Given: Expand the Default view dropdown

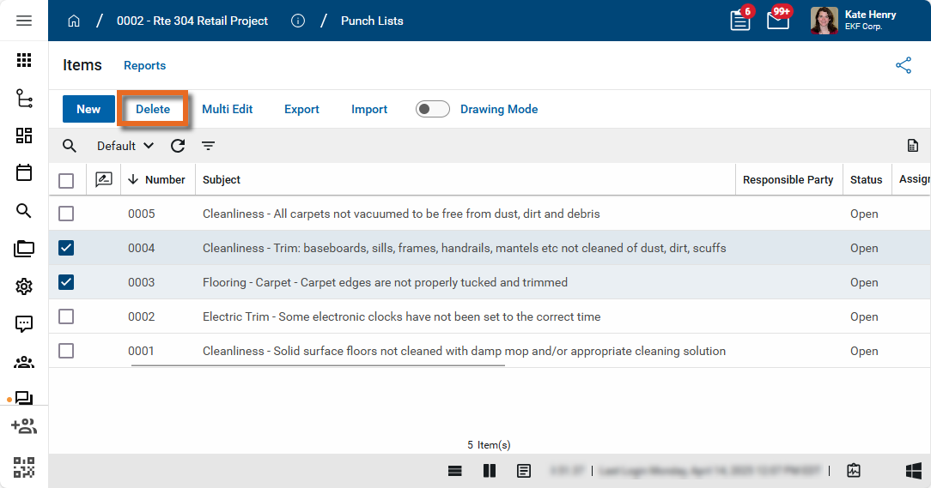Looking at the screenshot, I should pos(125,146).
